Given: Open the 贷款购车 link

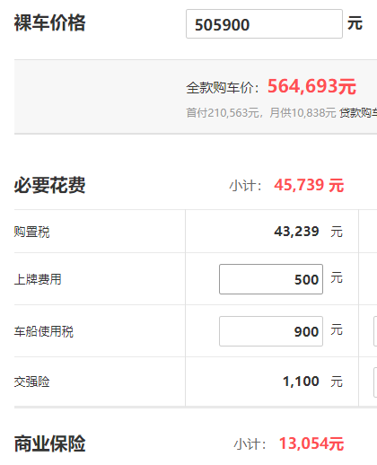Looking at the screenshot, I should coord(358,113).
